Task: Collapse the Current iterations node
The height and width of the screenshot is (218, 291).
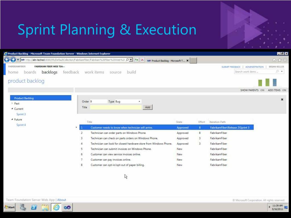Action: (x=12, y=109)
